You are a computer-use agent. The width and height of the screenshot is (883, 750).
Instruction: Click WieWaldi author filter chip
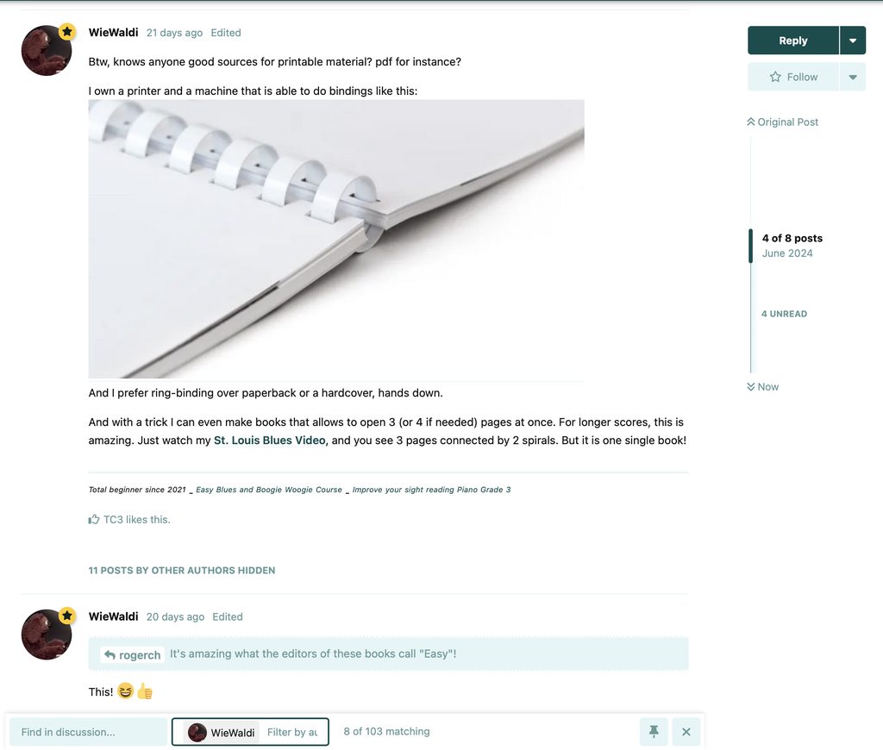click(222, 733)
